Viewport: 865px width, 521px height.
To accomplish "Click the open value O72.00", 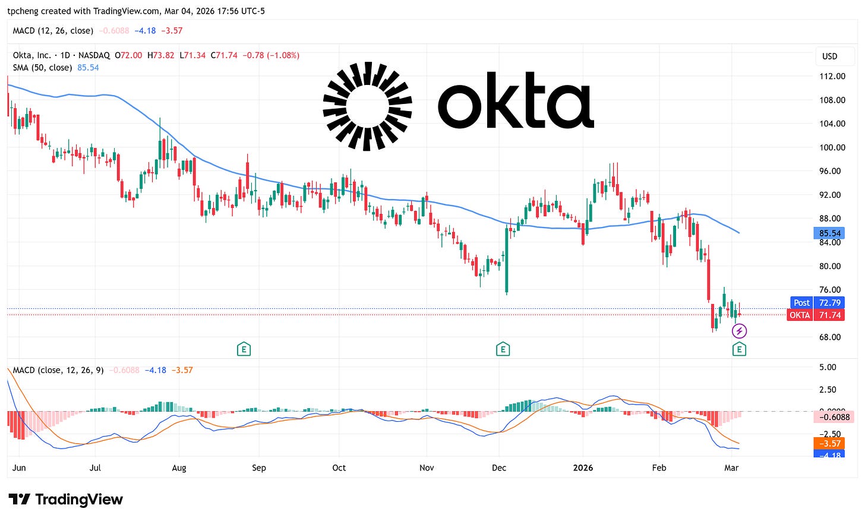I will tap(128, 55).
